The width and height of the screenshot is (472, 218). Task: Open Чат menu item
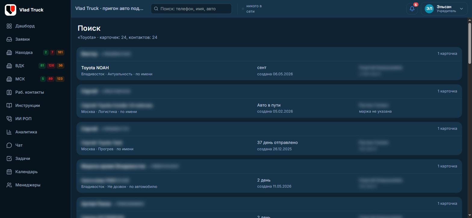pos(36,145)
